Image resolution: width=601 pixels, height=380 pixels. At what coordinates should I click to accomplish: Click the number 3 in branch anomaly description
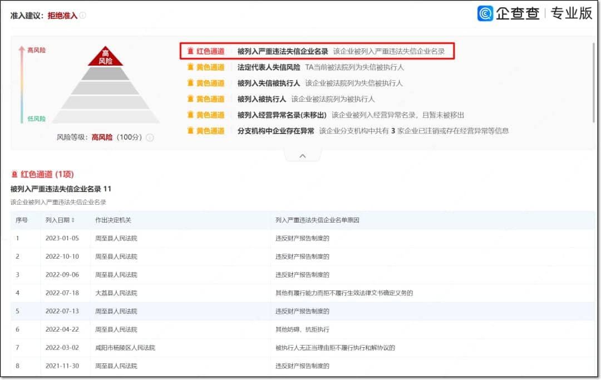coord(393,131)
